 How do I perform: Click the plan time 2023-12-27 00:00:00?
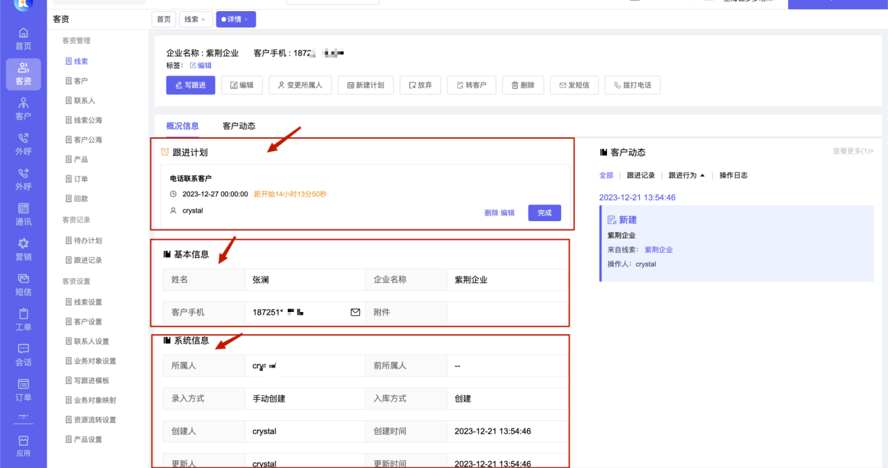215,194
